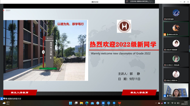The image size is (190, 106).
Task: Open the WPS Office taskbar icon
Action: pyautogui.click(x=119, y=103)
